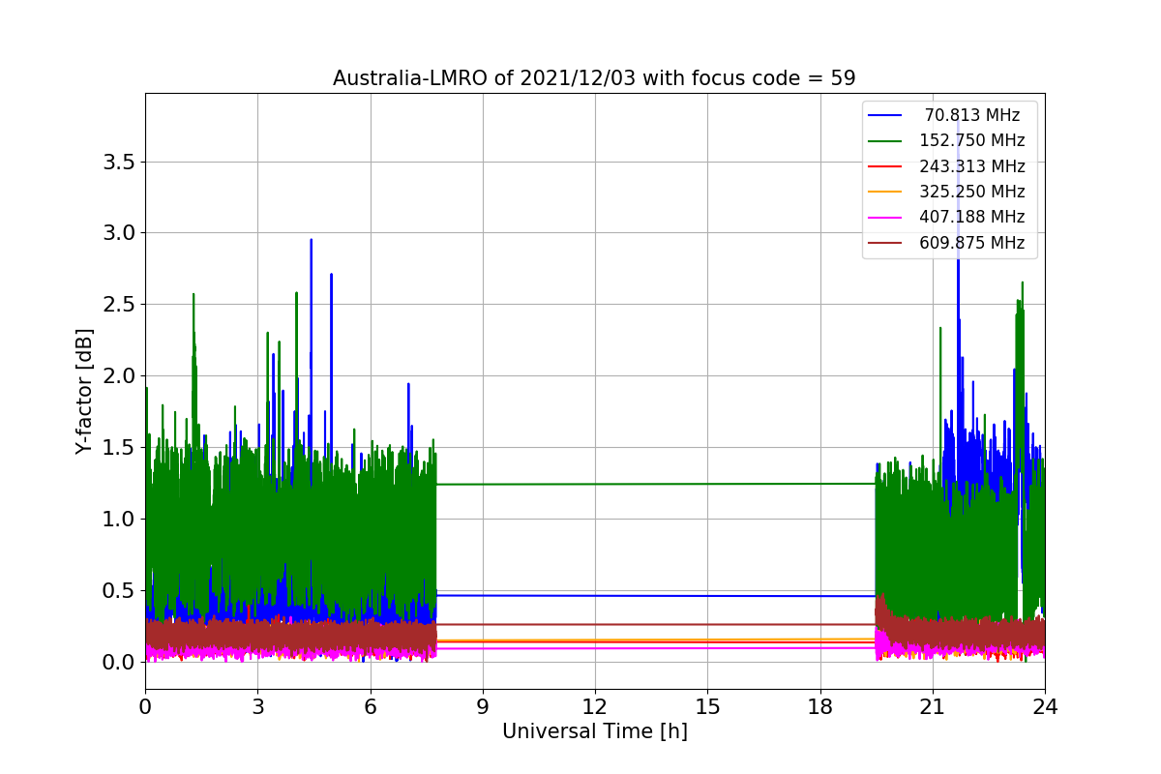Viewport: 1161px width, 774px height.
Task: Click the magenta legend line sample
Action: (x=885, y=218)
